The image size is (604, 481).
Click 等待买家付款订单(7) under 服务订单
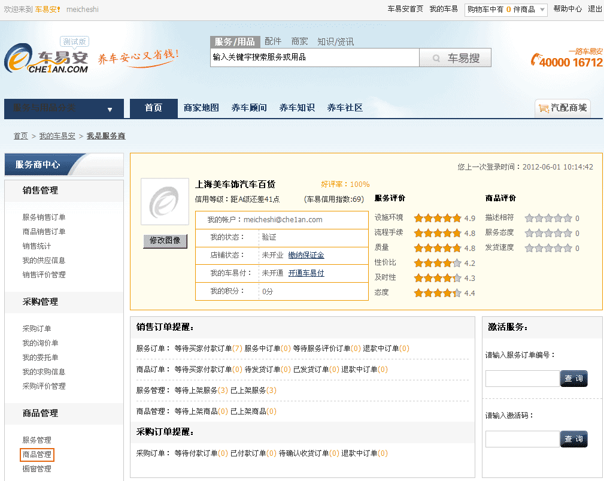208,349
